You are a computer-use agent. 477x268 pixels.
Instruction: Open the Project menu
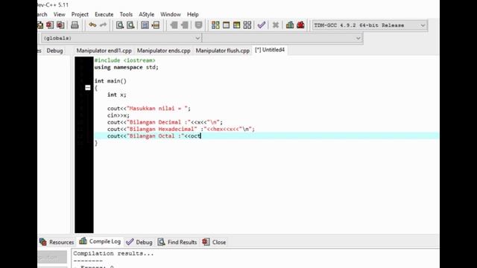point(80,14)
